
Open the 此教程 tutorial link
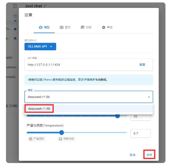coord(102,80)
